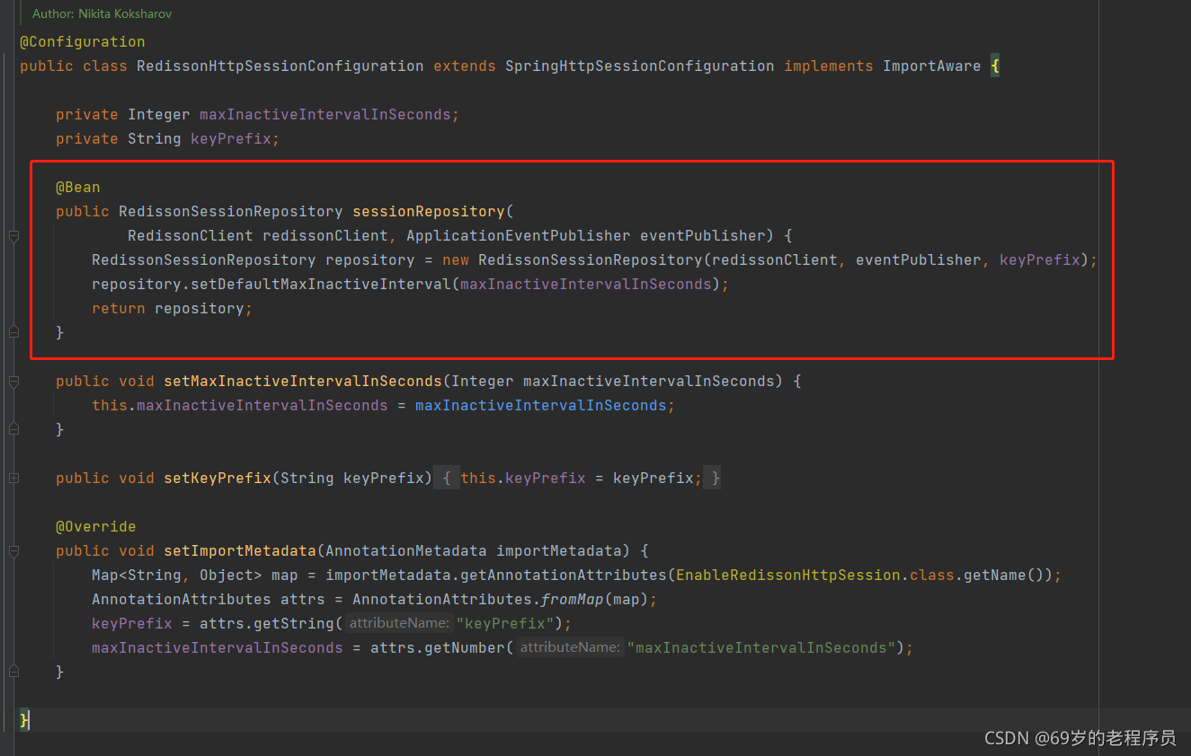Click method name setMaxInactiveIntervalInSeconds
This screenshot has height=756, width=1191.
[303, 382]
